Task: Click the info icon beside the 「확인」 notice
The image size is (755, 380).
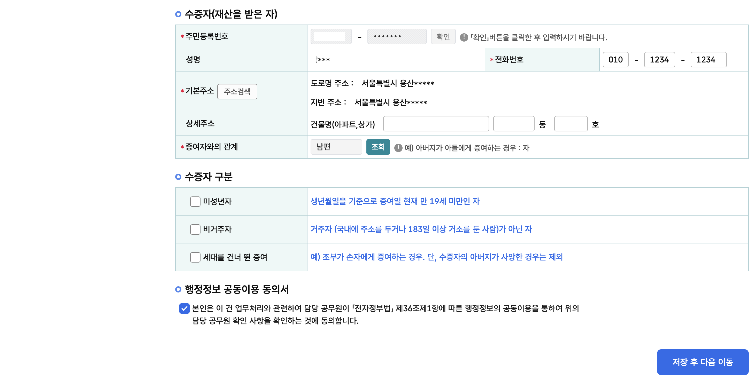Action: tap(464, 37)
